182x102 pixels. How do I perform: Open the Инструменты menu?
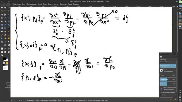point(53,4)
